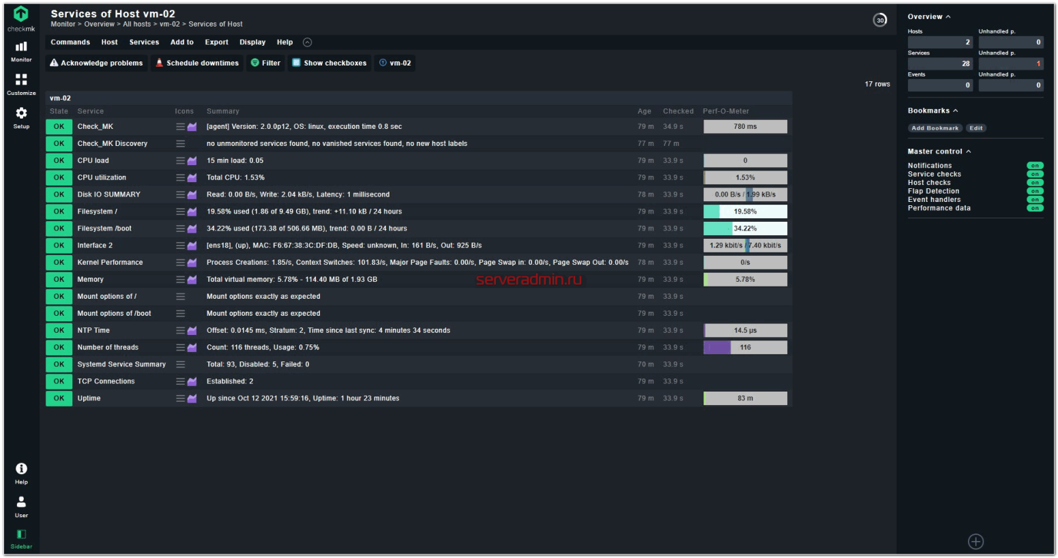Open the Host menu
1058x558 pixels.
109,42
